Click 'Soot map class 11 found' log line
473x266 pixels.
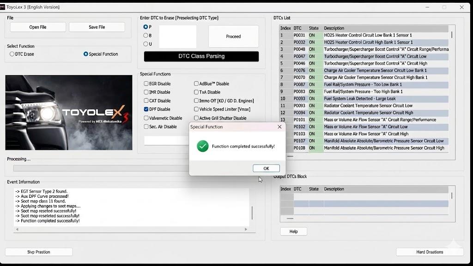tap(41, 201)
